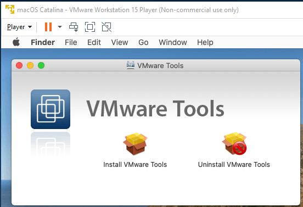
Task: Open the Help menu
Action: [x=205, y=42]
